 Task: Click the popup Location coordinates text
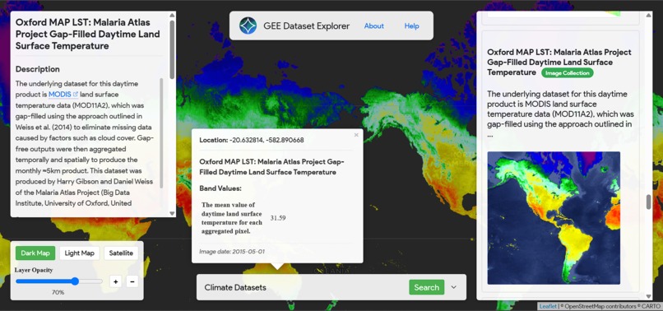[252, 140]
